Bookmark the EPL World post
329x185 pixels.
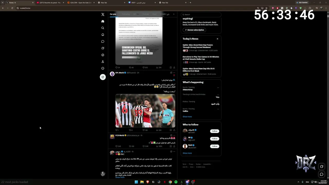[x=171, y=130]
